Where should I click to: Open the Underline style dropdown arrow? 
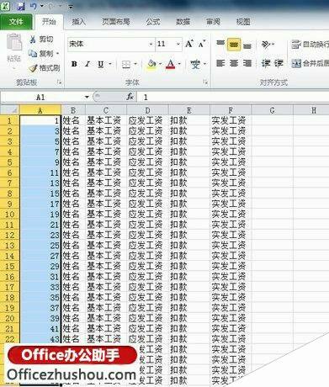[110, 64]
